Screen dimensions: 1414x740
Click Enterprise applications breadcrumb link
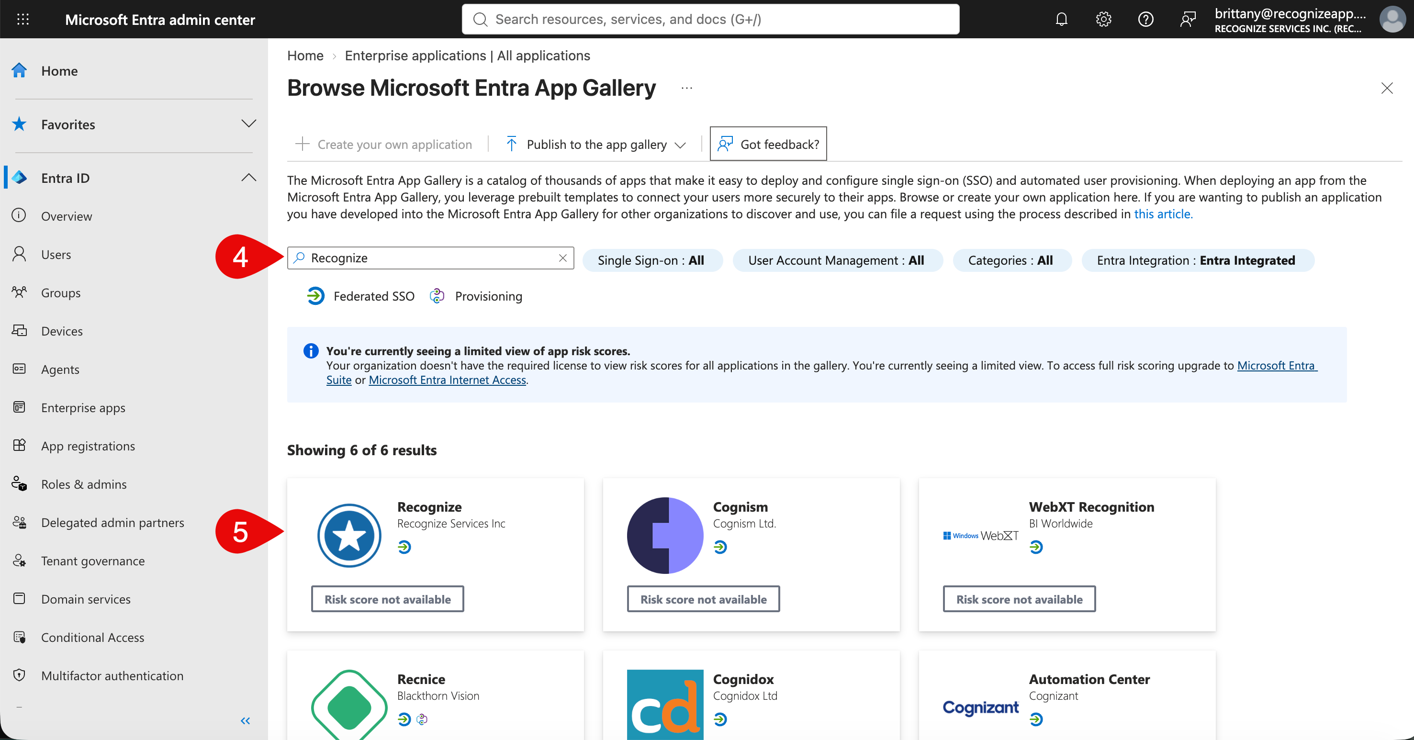pyautogui.click(x=467, y=56)
